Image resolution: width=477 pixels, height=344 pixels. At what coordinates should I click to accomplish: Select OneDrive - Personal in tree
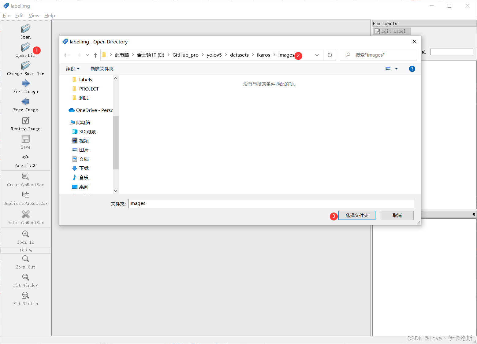point(91,110)
